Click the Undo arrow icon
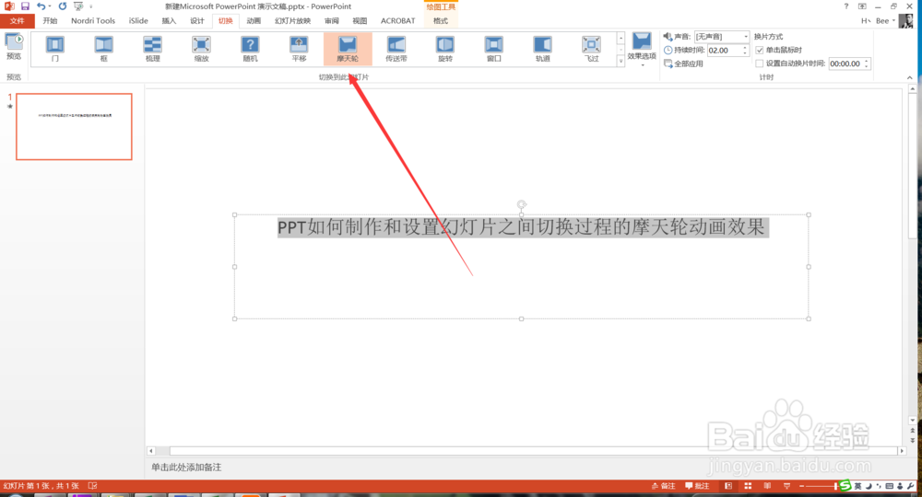This screenshot has height=497, width=922. coord(41,6)
